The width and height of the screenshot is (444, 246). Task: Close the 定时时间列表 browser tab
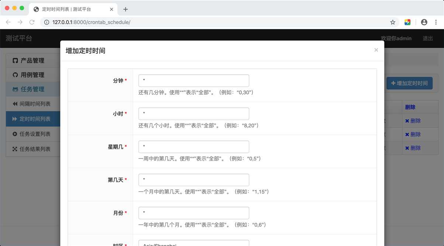[x=111, y=9]
